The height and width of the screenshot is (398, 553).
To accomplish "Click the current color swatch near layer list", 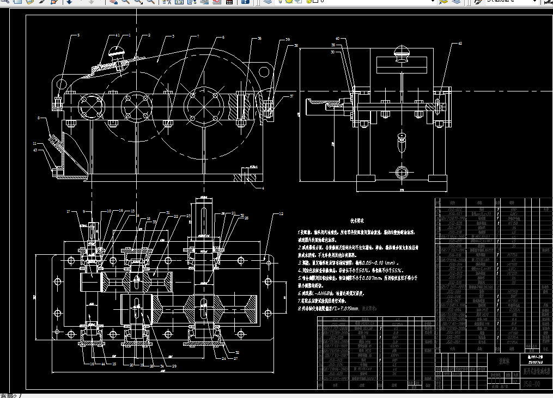I will [x=315, y=2].
